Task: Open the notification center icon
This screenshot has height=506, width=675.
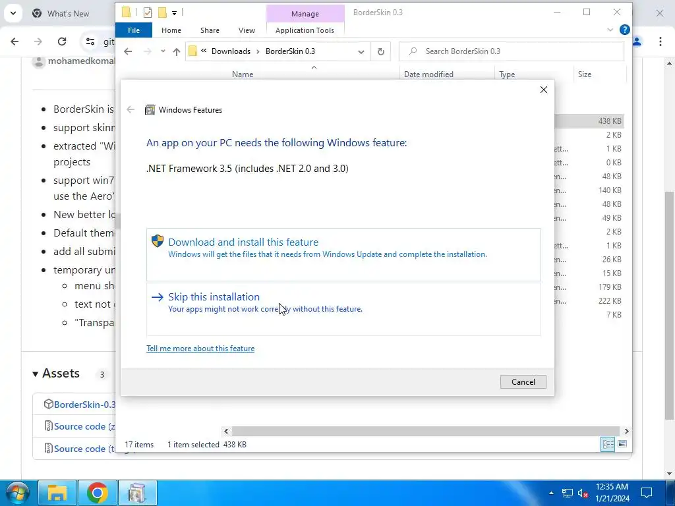Action: click(647, 493)
